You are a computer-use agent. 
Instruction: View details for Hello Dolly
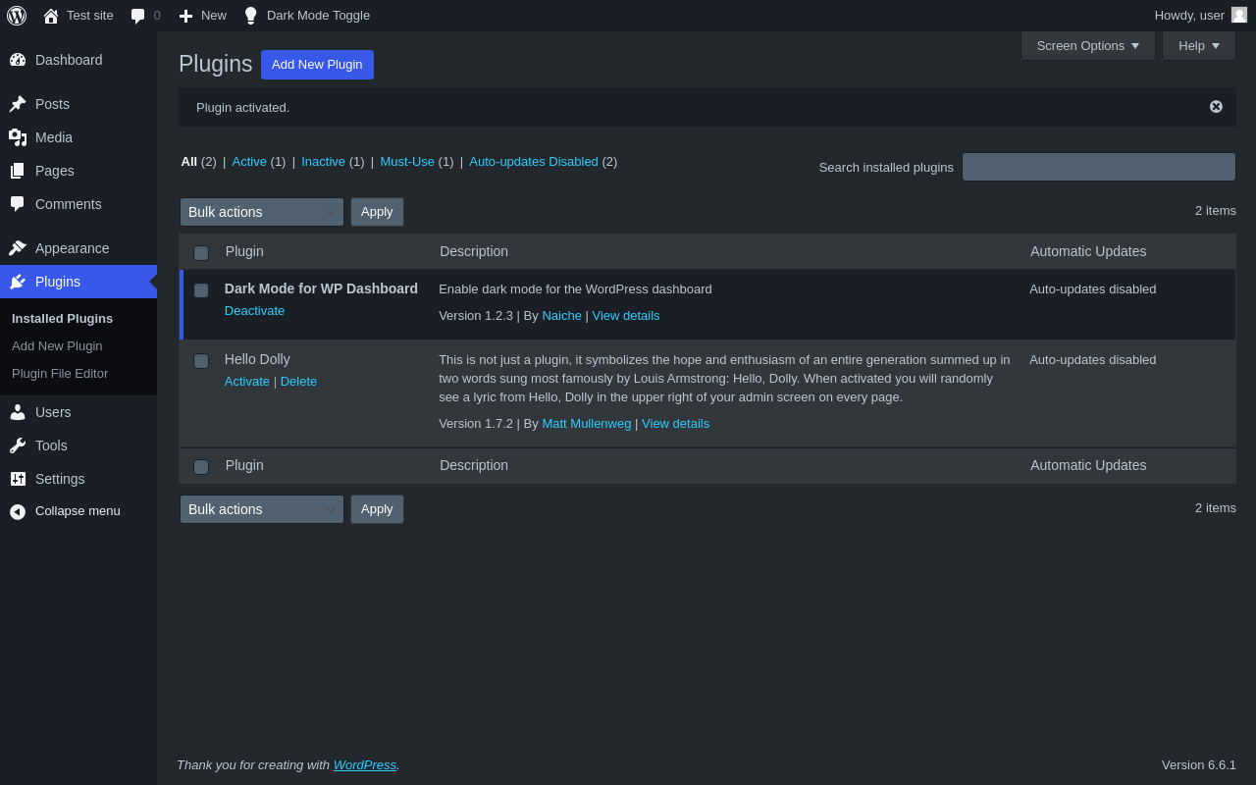(x=675, y=424)
